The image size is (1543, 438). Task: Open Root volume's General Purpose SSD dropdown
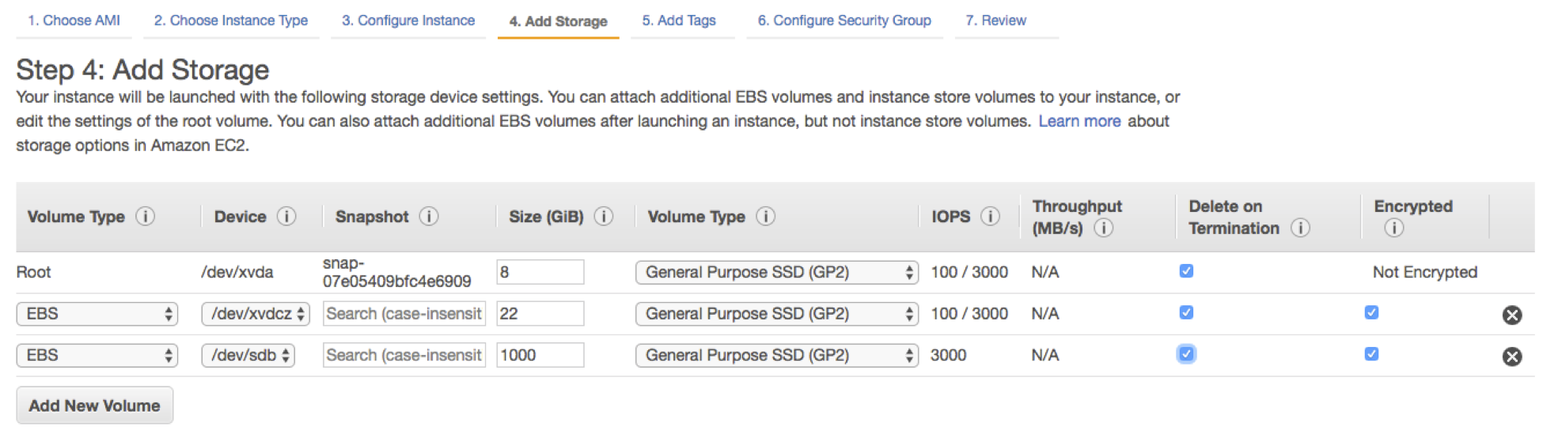click(776, 273)
